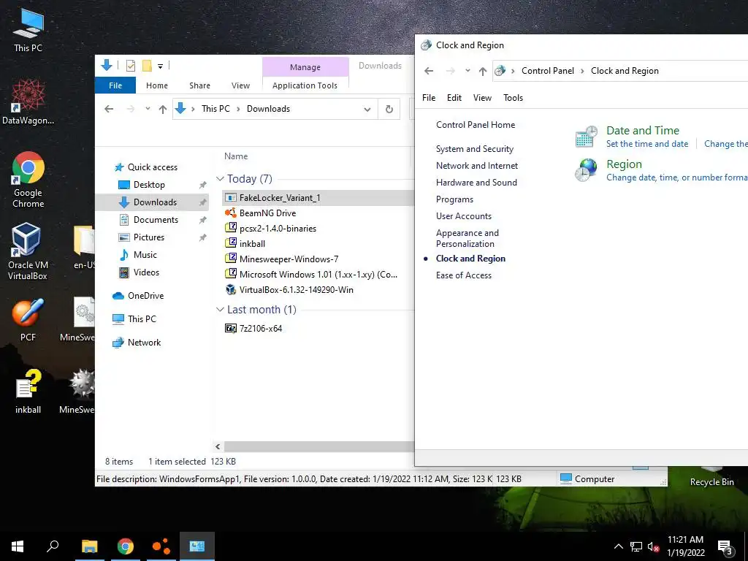Open Control Panel recent locations dropdown
Screen dimensions: 748x561
click(x=467, y=71)
